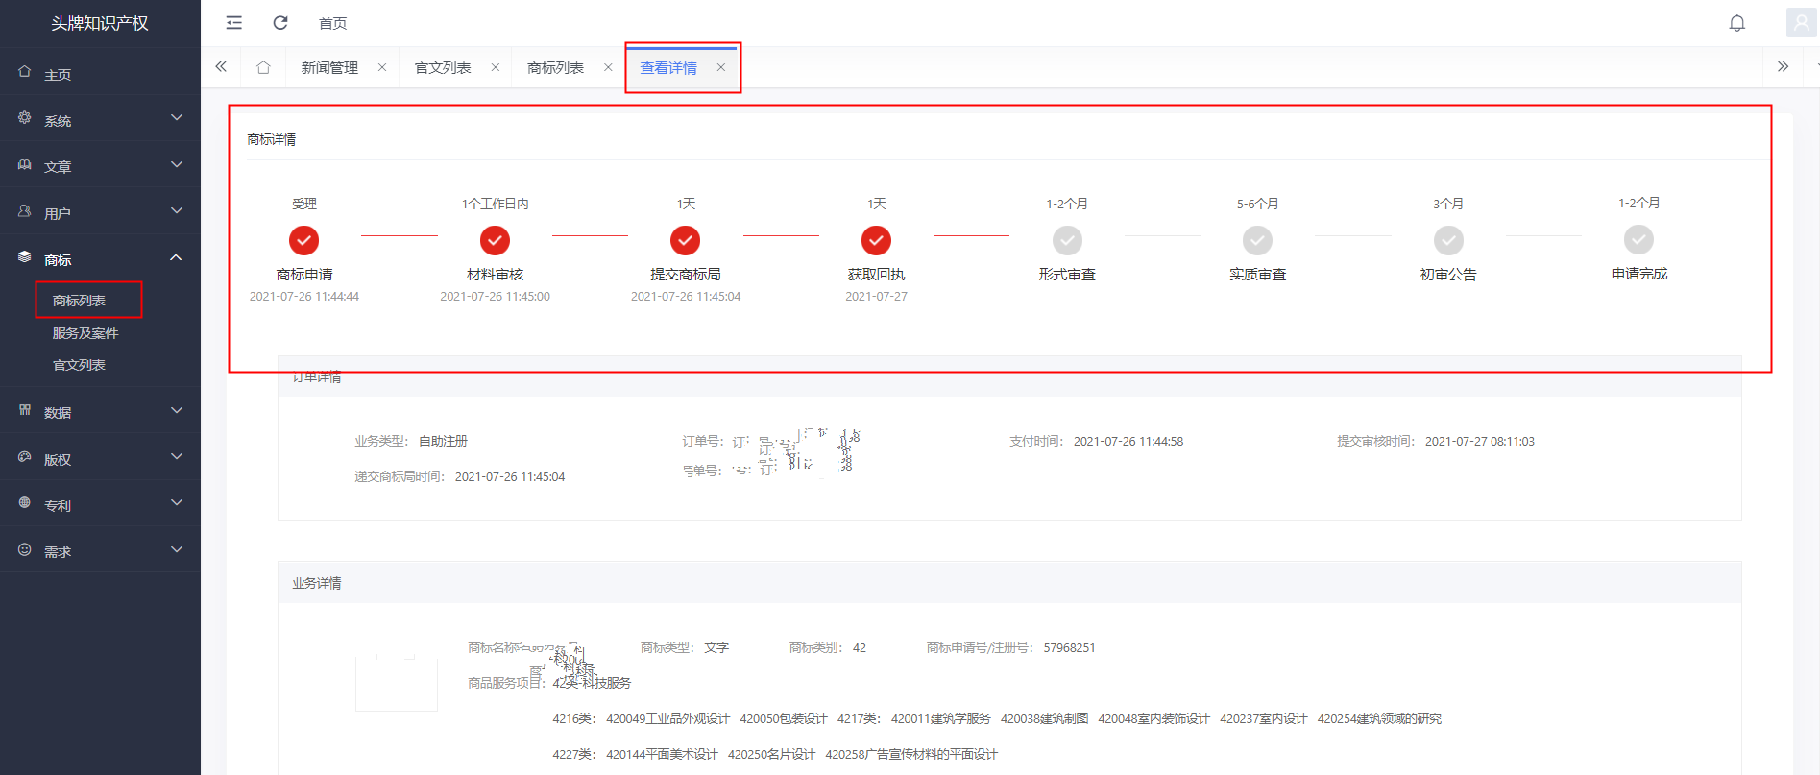
Task: Click the payment time 2021-07-26 11:44:58
Action: (1128, 442)
